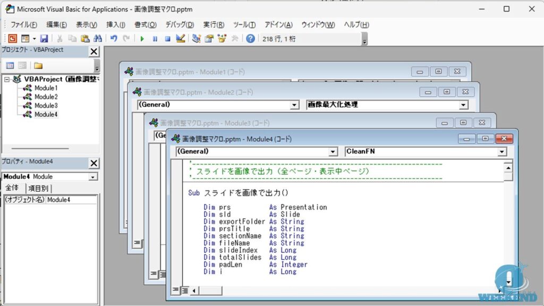Close the Project Explorer panel

coord(93,52)
